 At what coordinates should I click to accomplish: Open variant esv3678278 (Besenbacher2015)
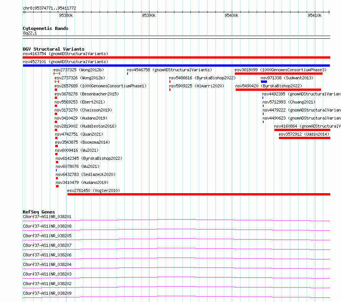tap(87, 94)
